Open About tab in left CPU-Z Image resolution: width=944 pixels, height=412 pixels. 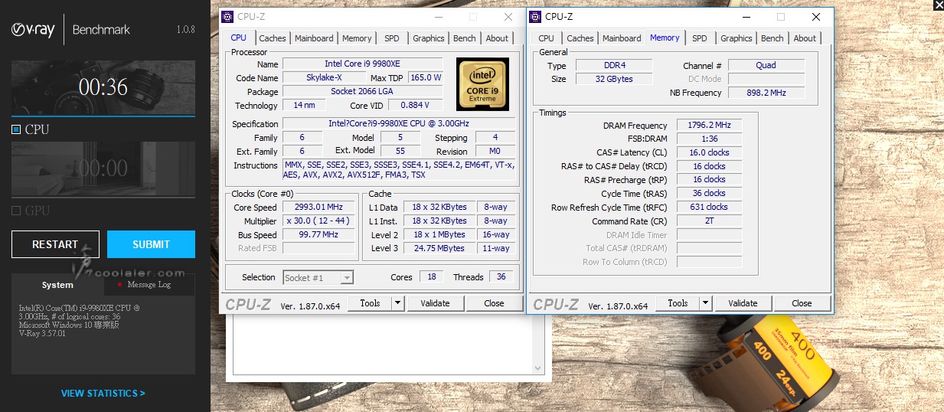497,38
